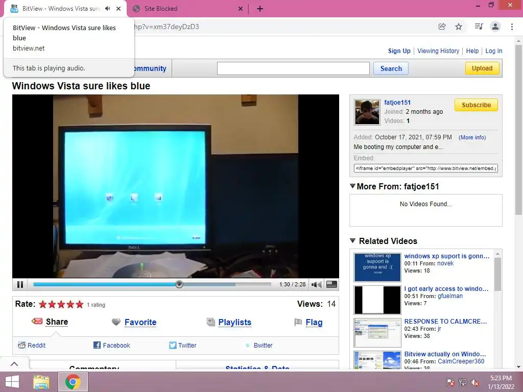Click the Search button
Screen dimensions: 523x392
pos(391,68)
